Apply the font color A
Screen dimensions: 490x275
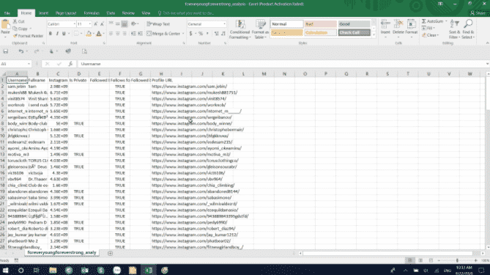[99, 34]
